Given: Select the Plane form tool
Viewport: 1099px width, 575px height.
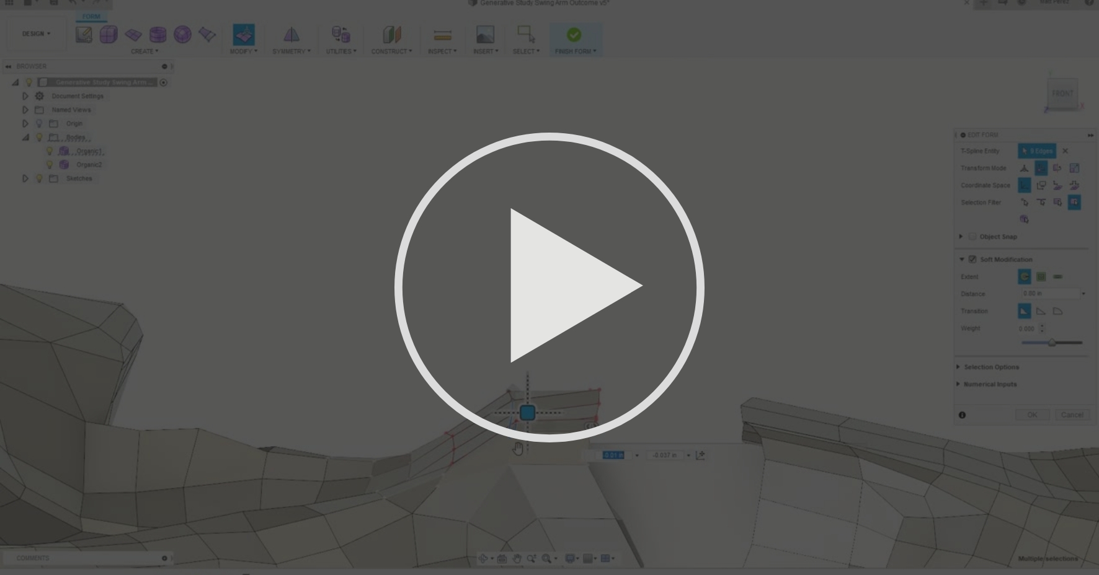Looking at the screenshot, I should [133, 34].
